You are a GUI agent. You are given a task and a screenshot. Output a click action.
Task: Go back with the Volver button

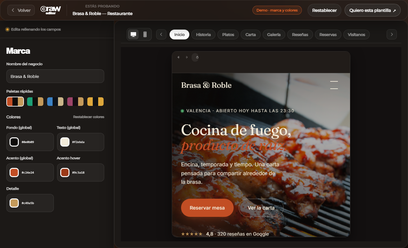pyautogui.click(x=21, y=10)
